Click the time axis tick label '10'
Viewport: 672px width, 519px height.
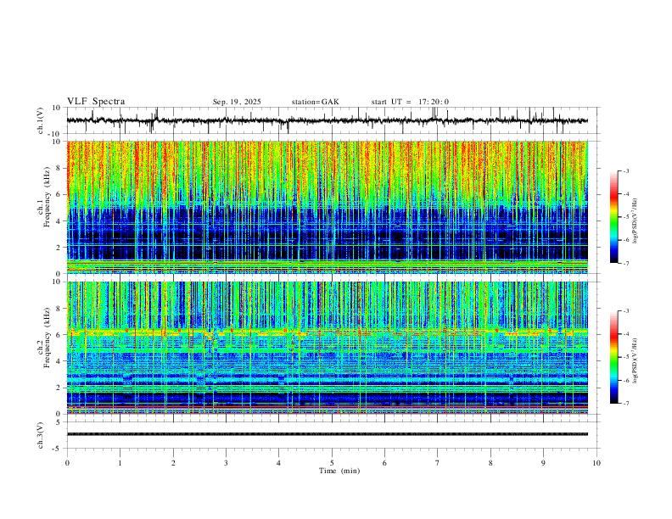(x=596, y=463)
